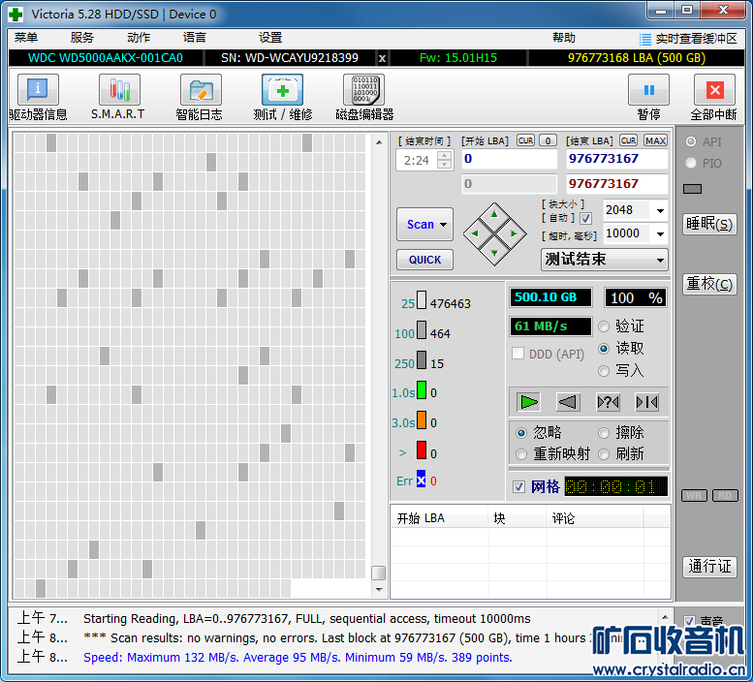Click the 全部中断 stop all icon

[x=714, y=91]
